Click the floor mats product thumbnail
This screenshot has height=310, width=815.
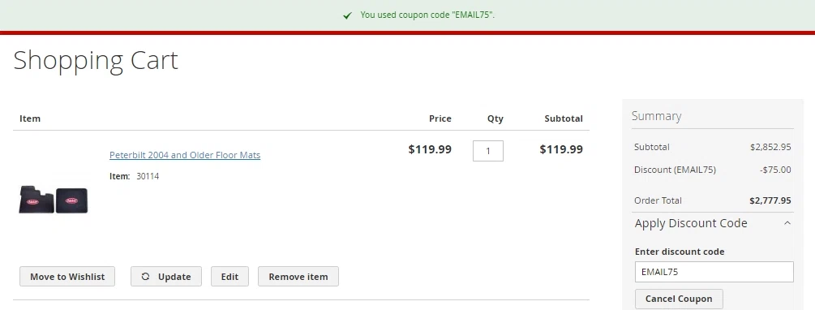pyautogui.click(x=54, y=200)
